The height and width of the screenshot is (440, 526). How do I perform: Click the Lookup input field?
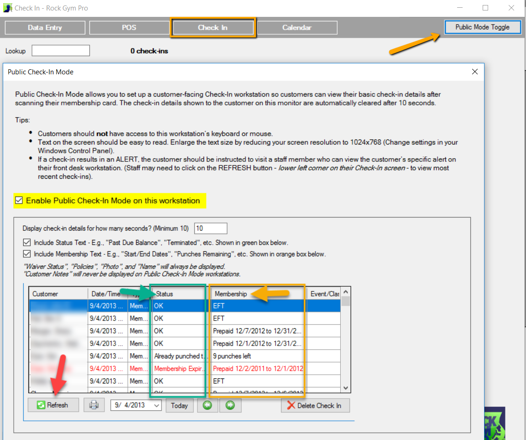[x=61, y=51]
